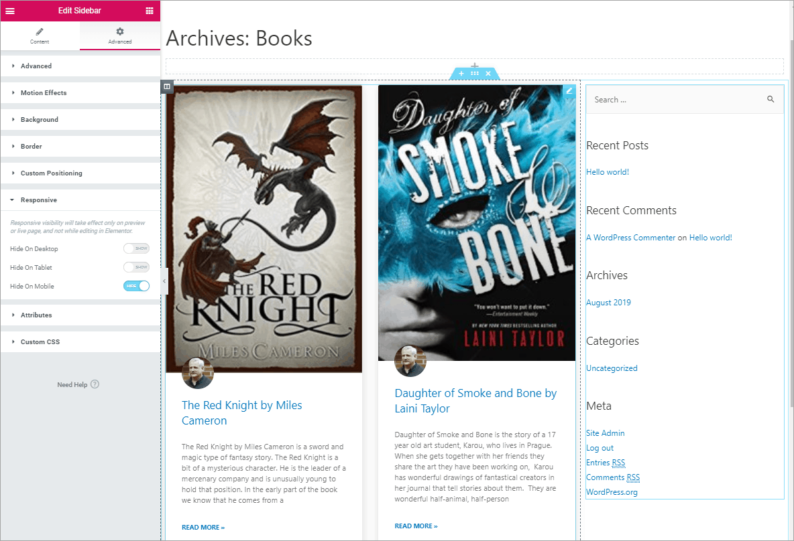Open the Uncategorized category link
794x541 pixels.
tap(612, 368)
